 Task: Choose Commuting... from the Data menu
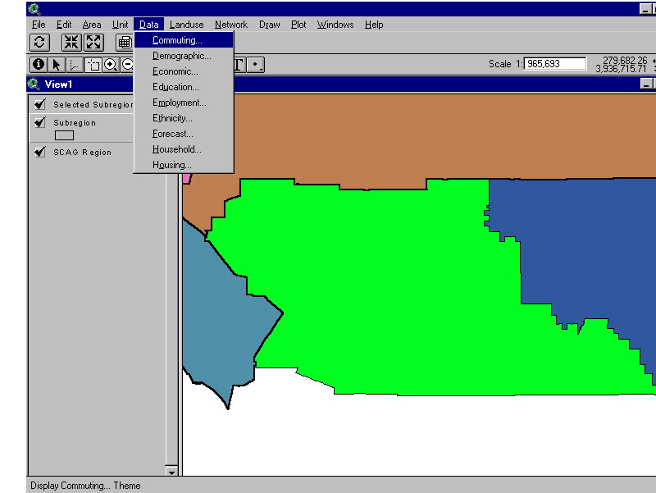(177, 40)
